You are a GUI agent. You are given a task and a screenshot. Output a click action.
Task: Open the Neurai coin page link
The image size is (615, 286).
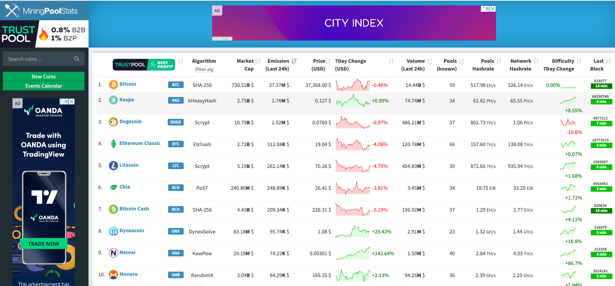(x=127, y=252)
